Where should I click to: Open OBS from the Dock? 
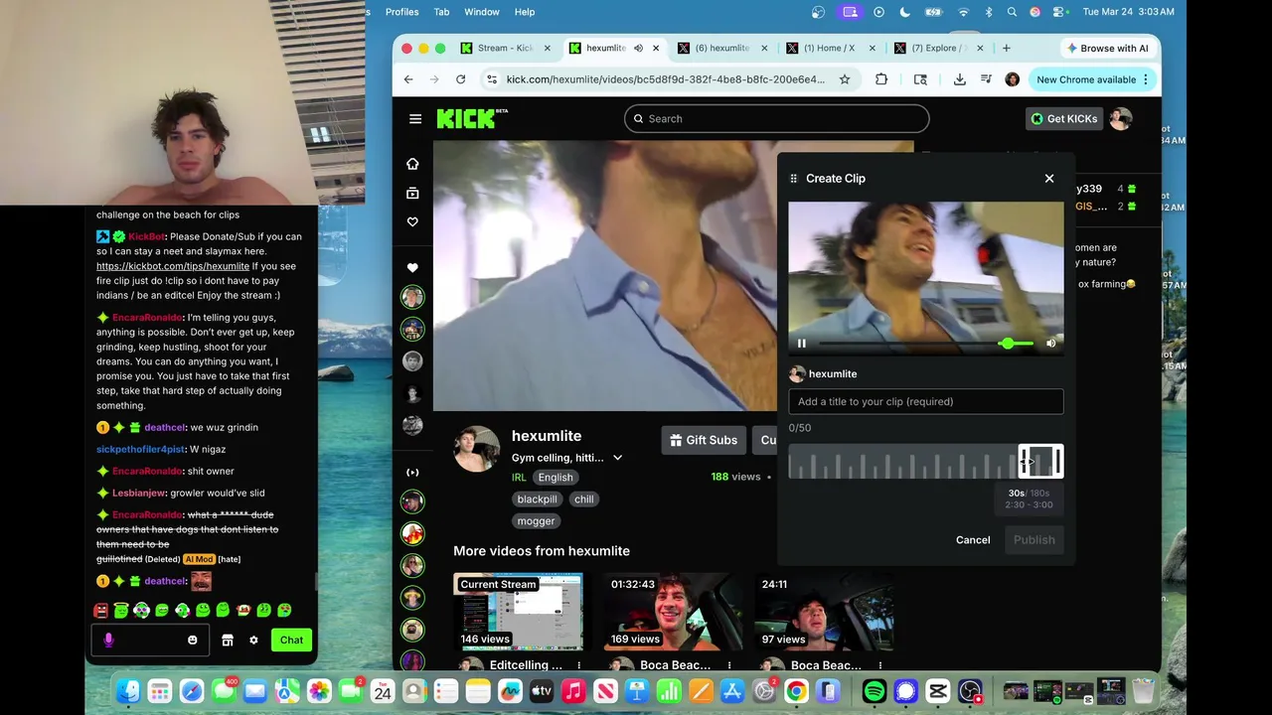[970, 691]
